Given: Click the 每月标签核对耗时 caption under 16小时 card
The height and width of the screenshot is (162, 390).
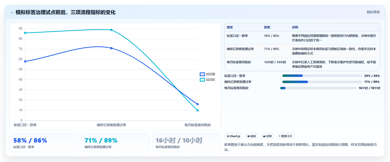Looking at the screenshot, I should [168, 147].
